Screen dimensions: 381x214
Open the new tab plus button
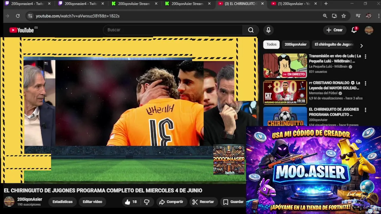[326, 4]
